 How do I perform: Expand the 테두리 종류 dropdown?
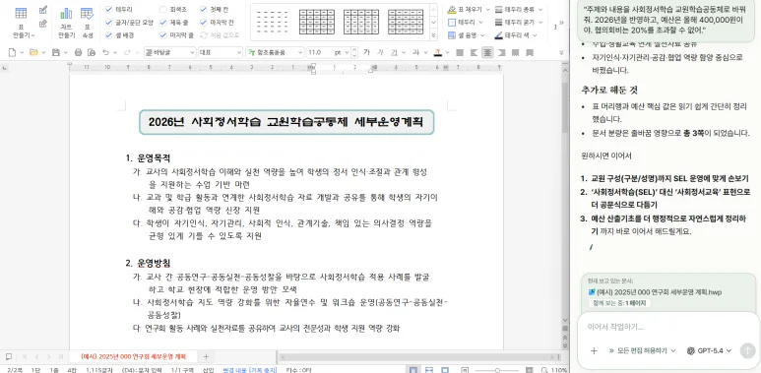click(x=540, y=9)
